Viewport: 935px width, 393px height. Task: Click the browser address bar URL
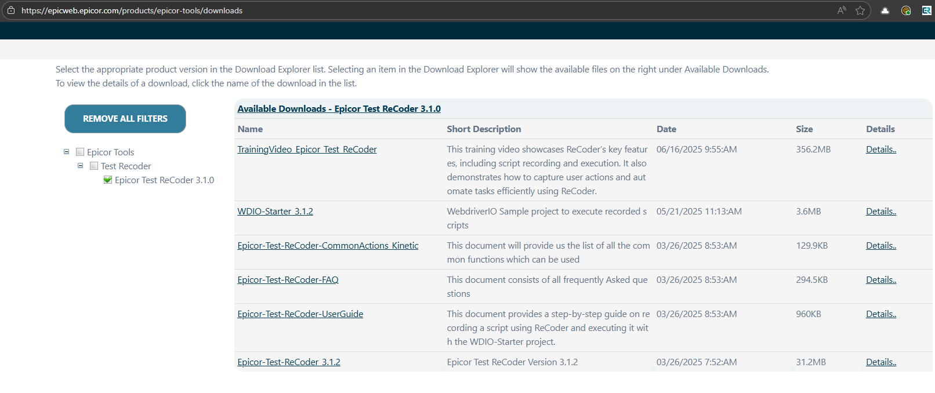click(132, 10)
